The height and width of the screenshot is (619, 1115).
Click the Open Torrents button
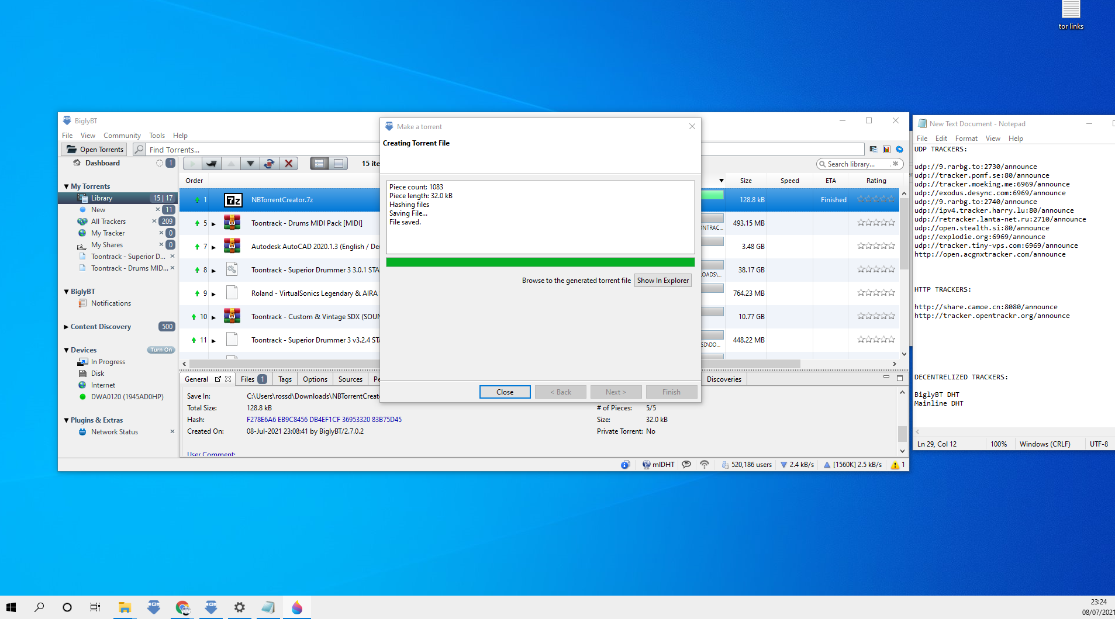95,150
